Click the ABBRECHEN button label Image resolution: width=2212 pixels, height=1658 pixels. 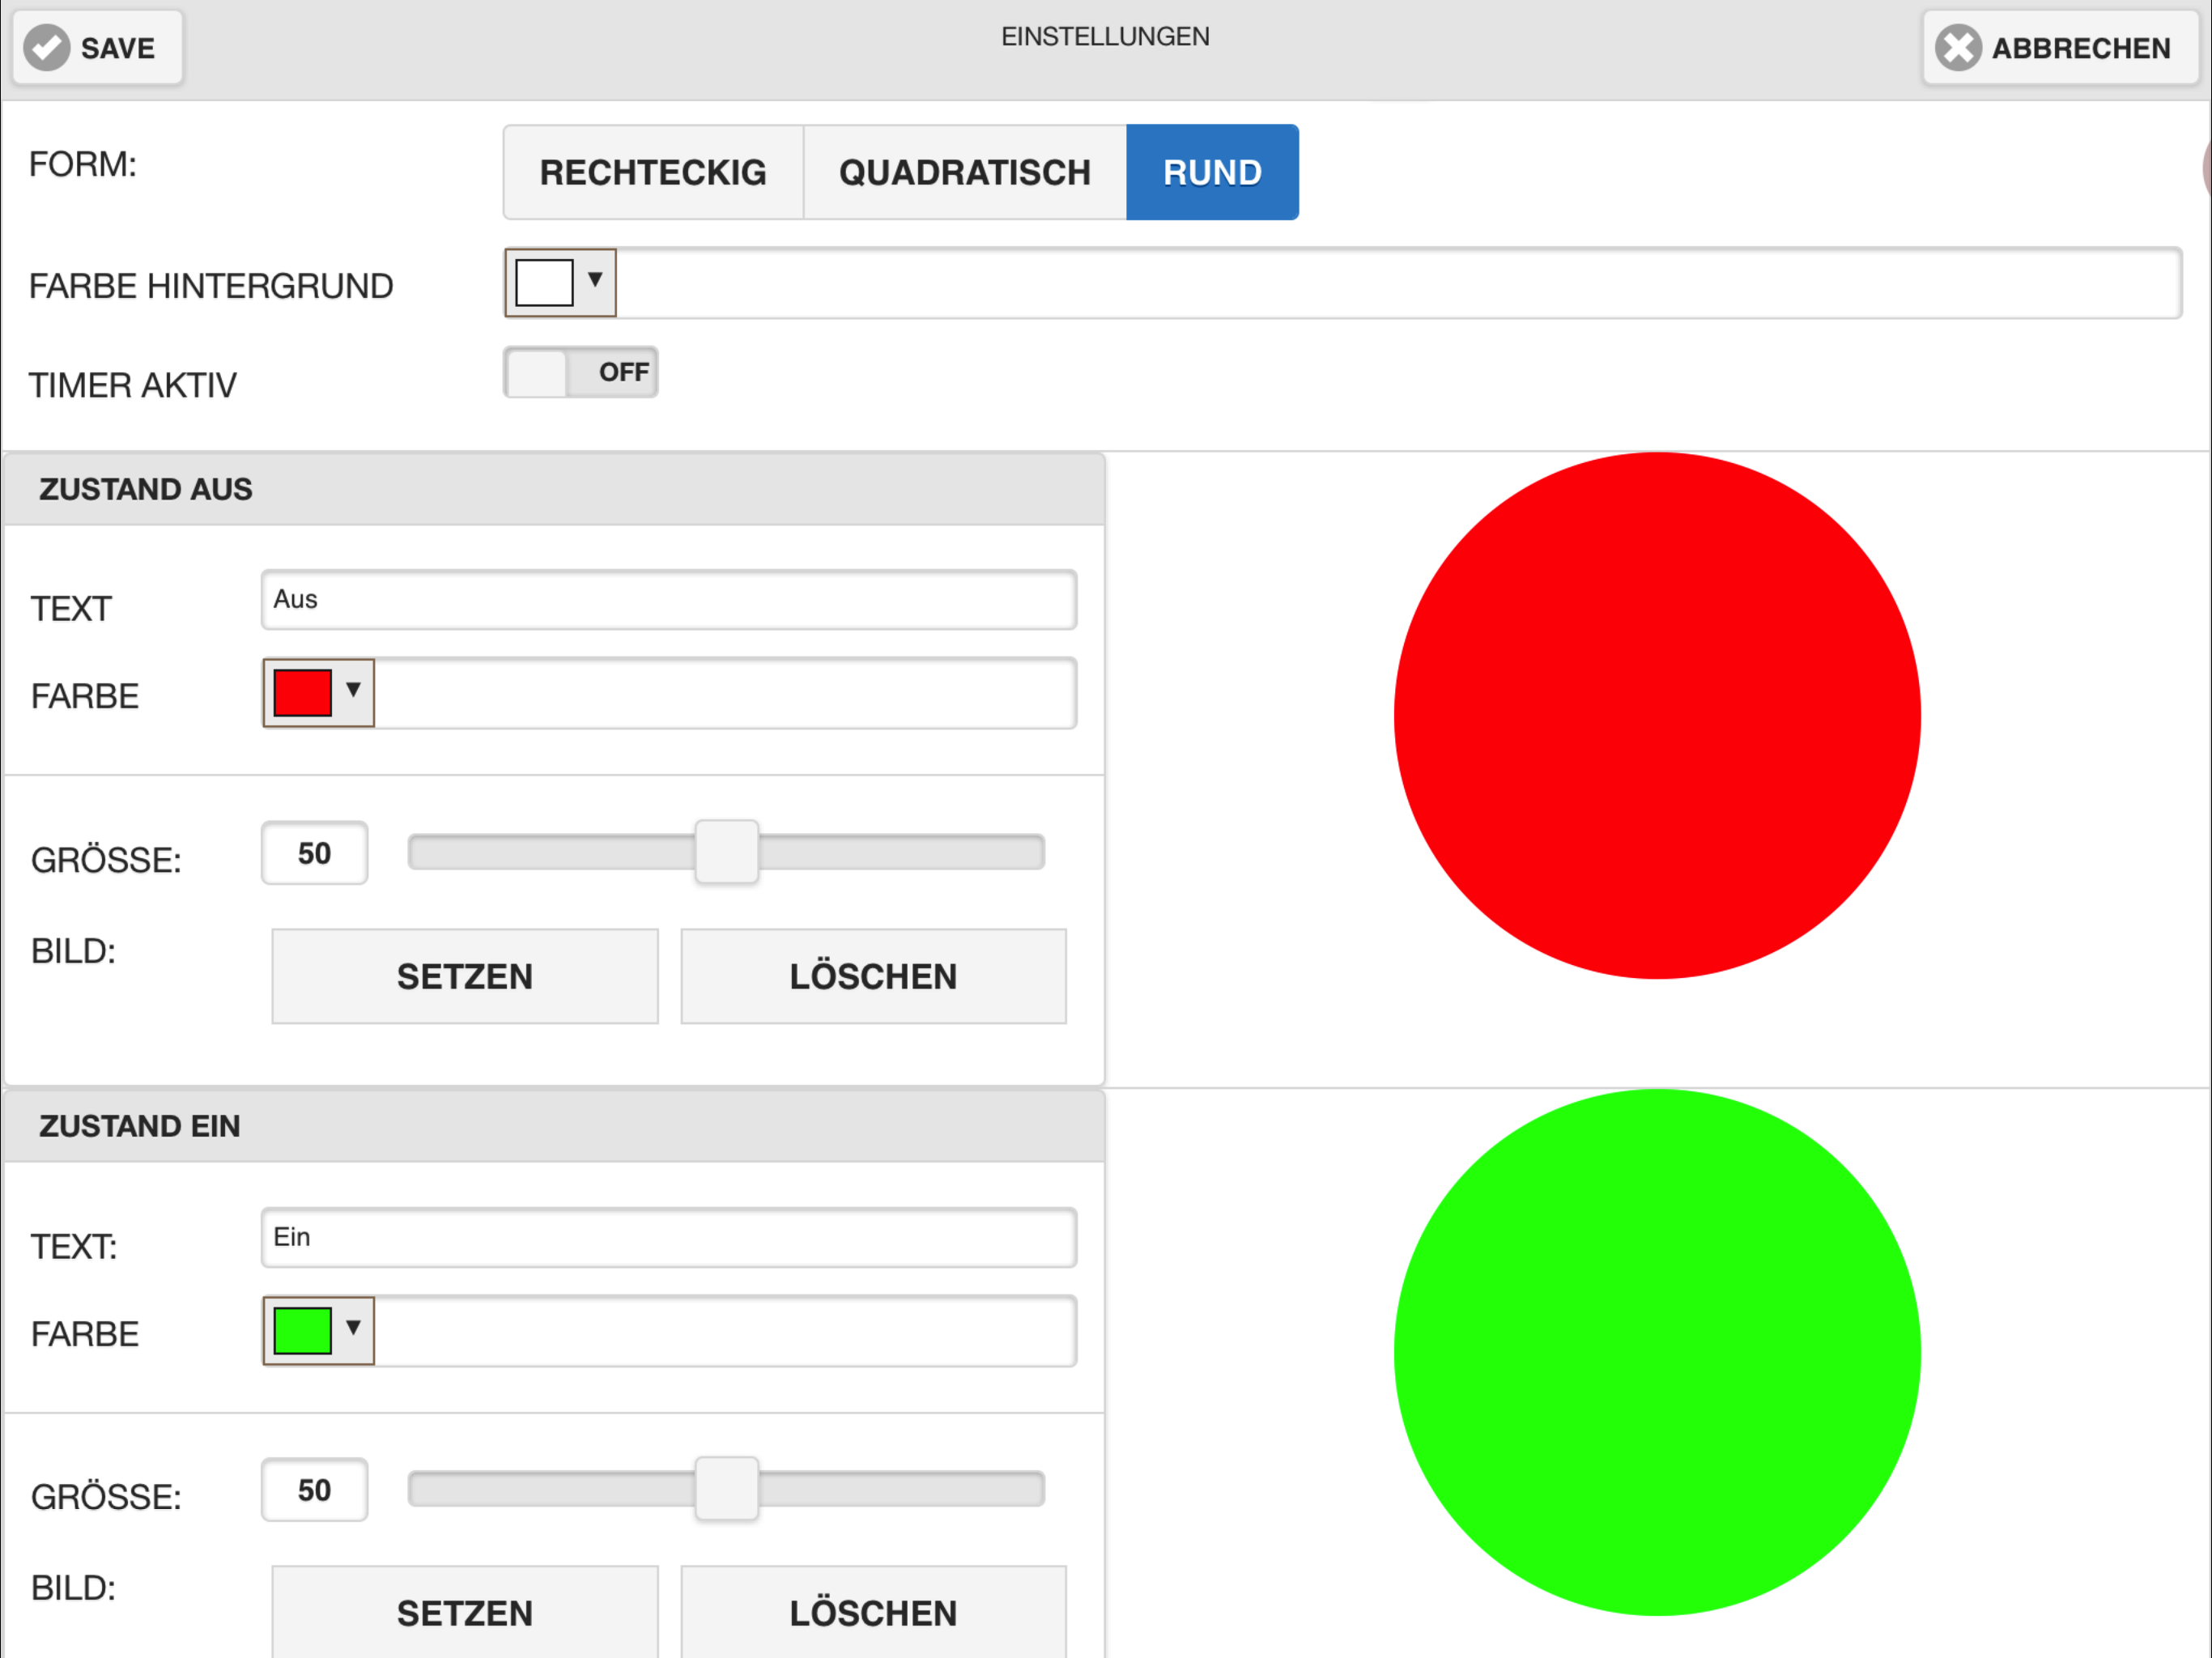point(2080,48)
